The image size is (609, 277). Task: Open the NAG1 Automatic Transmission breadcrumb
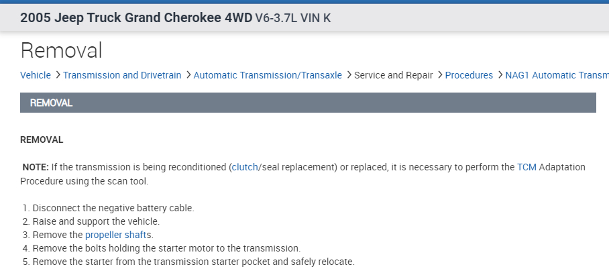[x=557, y=75]
